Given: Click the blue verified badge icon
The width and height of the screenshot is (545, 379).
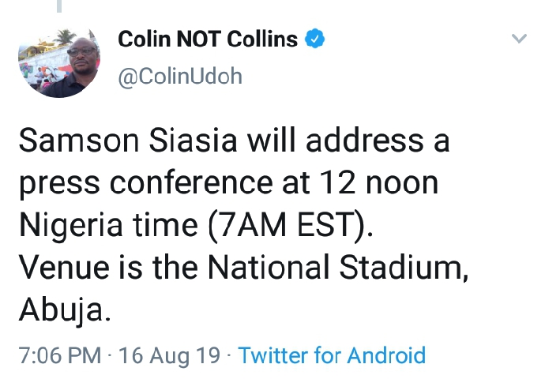Looking at the screenshot, I should coord(314,38).
